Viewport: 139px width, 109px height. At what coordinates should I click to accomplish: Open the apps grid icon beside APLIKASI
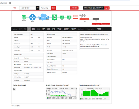(x=10, y=3)
